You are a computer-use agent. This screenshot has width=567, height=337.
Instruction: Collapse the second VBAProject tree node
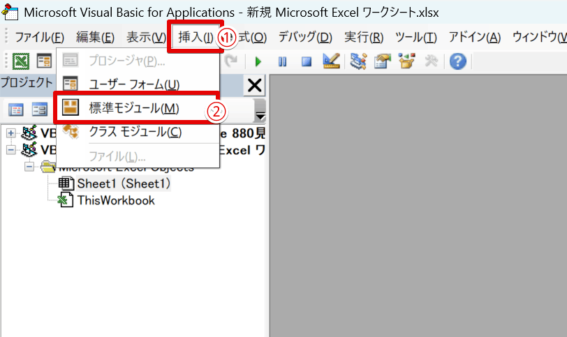click(x=11, y=149)
